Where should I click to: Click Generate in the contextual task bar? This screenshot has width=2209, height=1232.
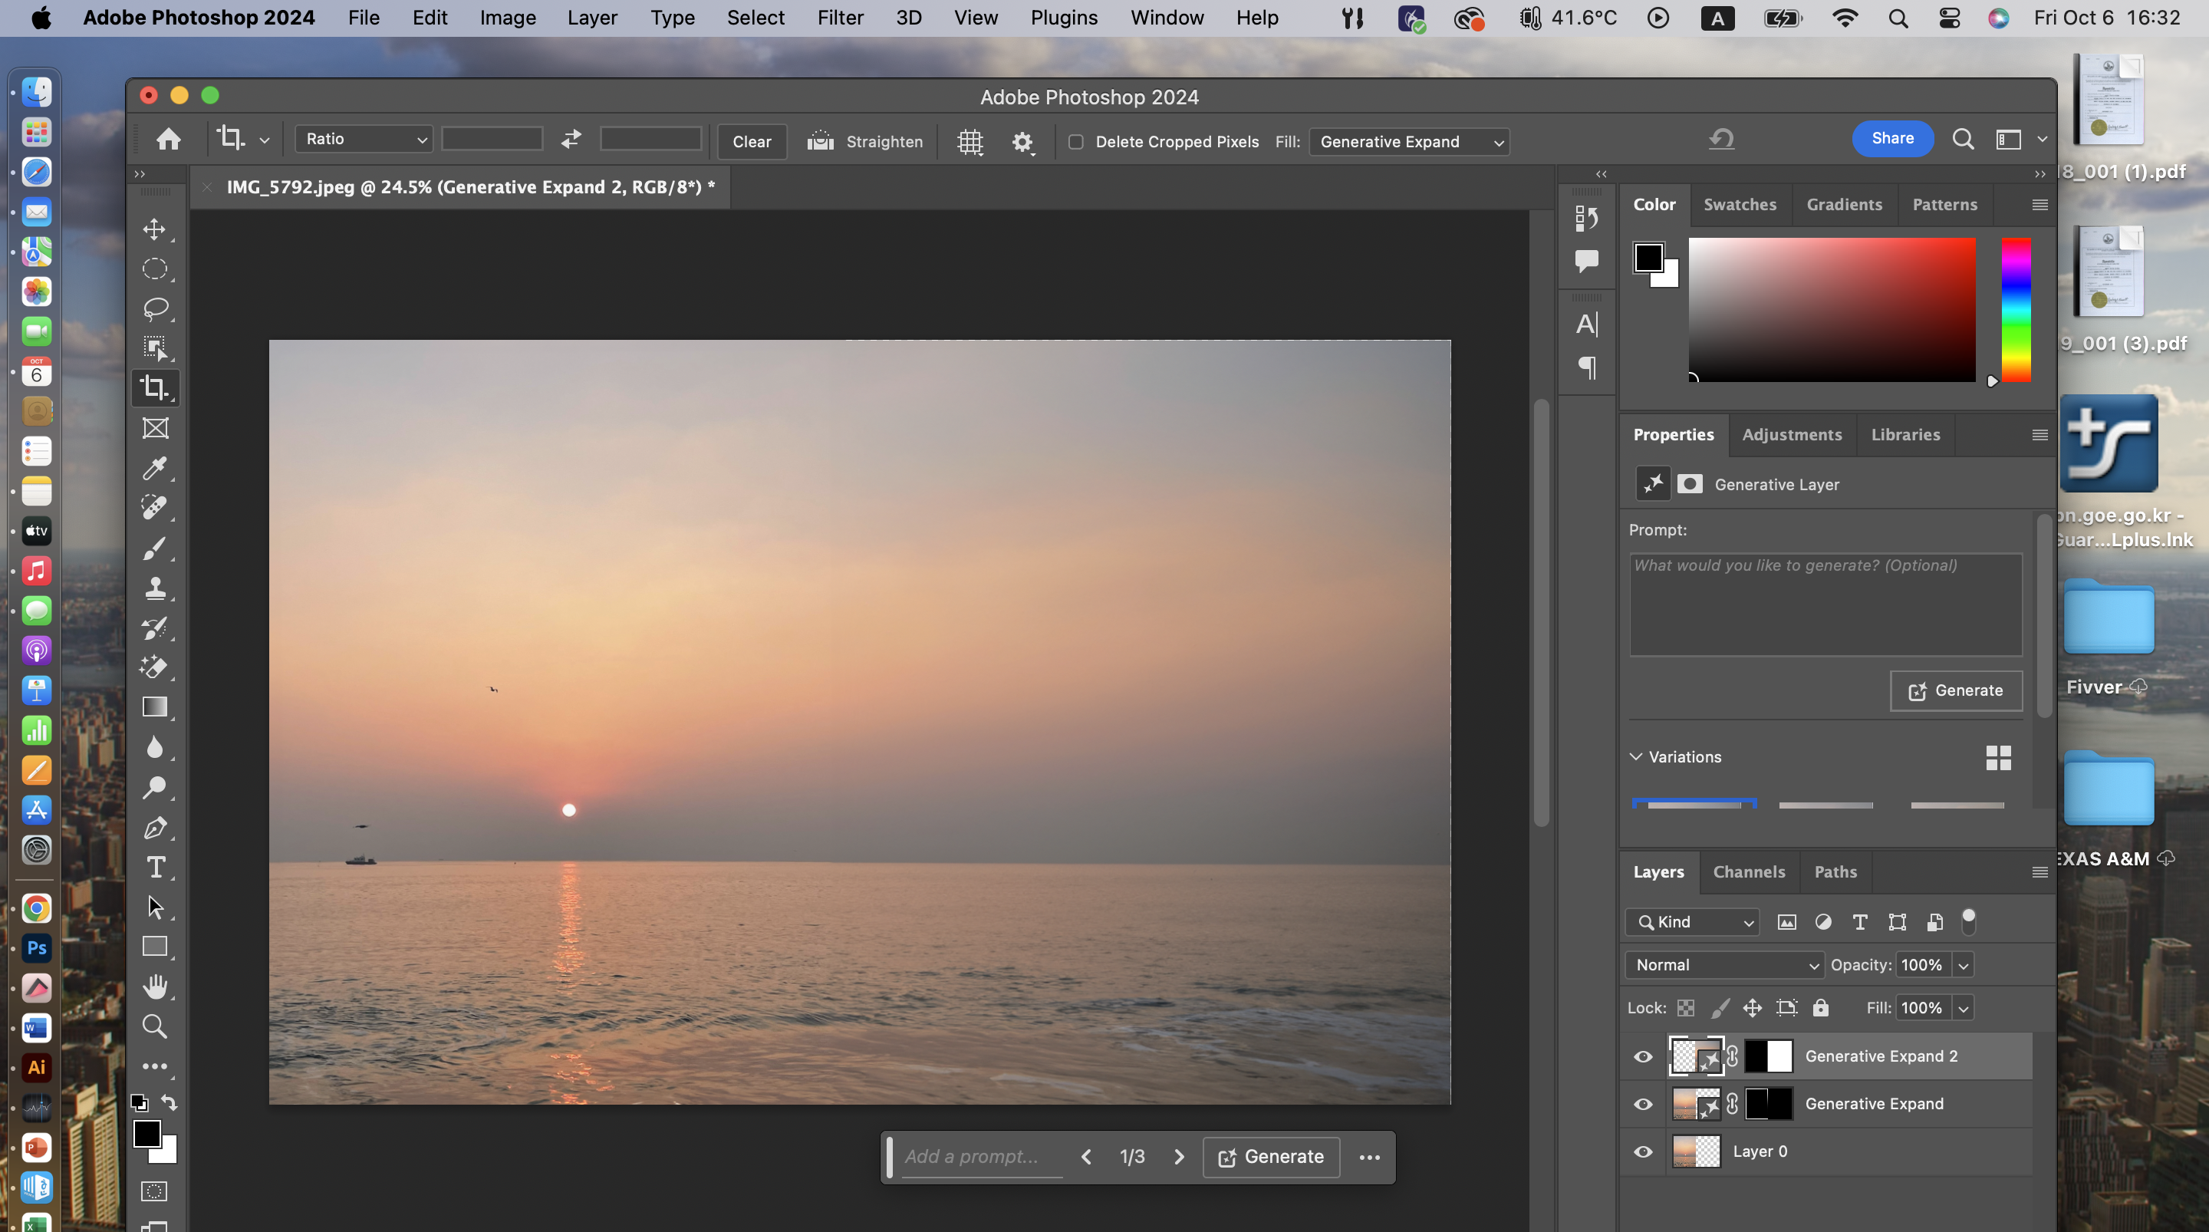(x=1272, y=1157)
